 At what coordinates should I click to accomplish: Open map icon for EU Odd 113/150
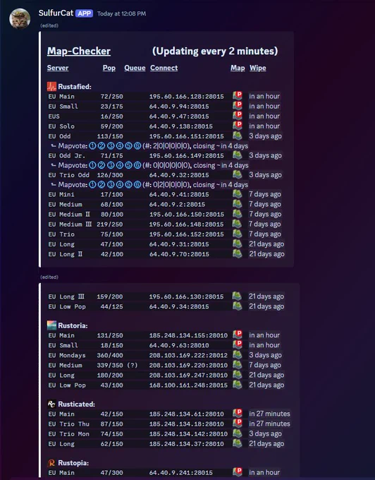[237, 136]
